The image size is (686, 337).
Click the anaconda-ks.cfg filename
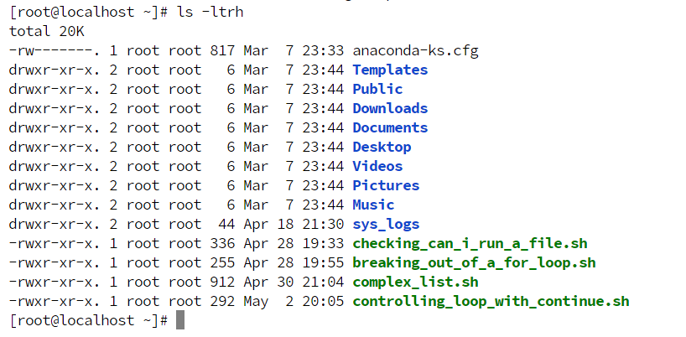416,51
